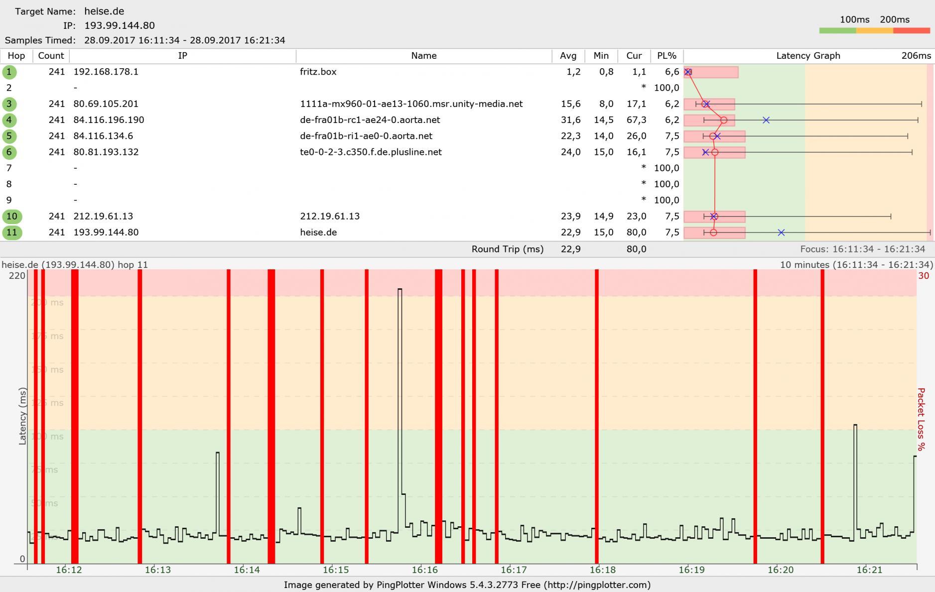Click the green hop 10 circle icon
Screen dimensions: 935x592
[x=12, y=216]
